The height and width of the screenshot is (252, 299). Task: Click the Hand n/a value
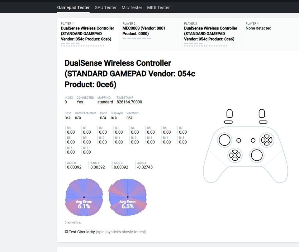pyautogui.click(x=103, y=117)
